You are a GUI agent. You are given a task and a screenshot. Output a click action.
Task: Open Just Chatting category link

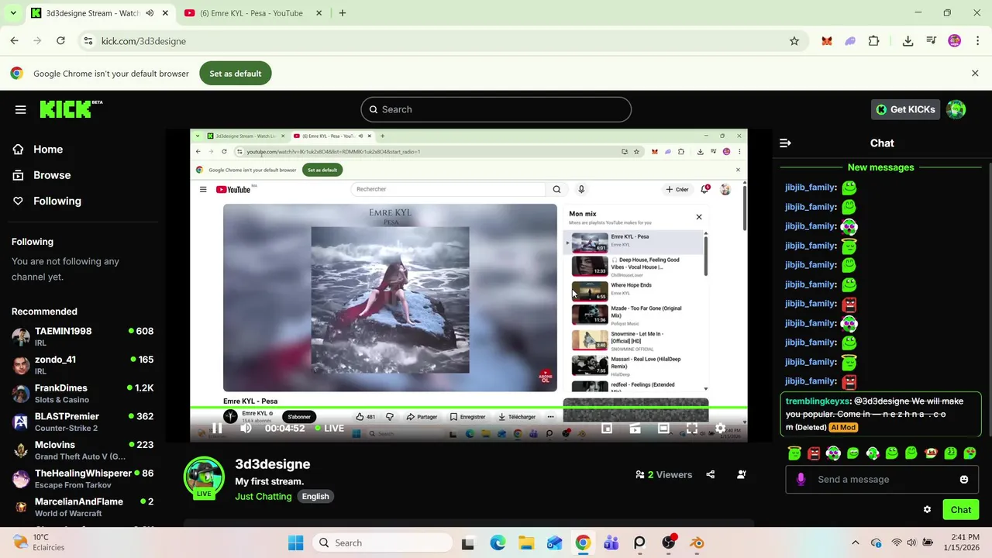(x=263, y=496)
